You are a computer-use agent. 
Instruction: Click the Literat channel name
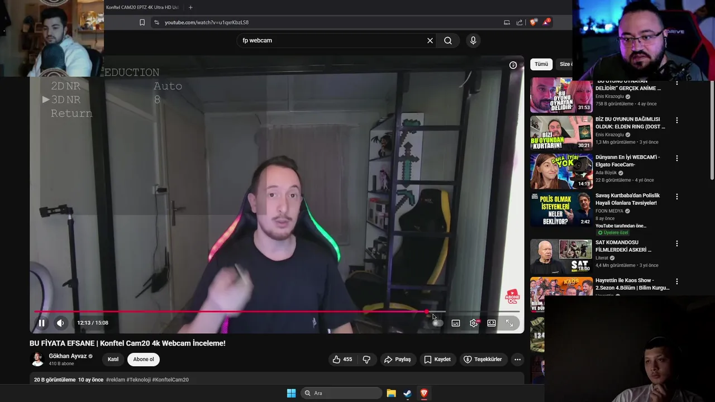click(602, 258)
